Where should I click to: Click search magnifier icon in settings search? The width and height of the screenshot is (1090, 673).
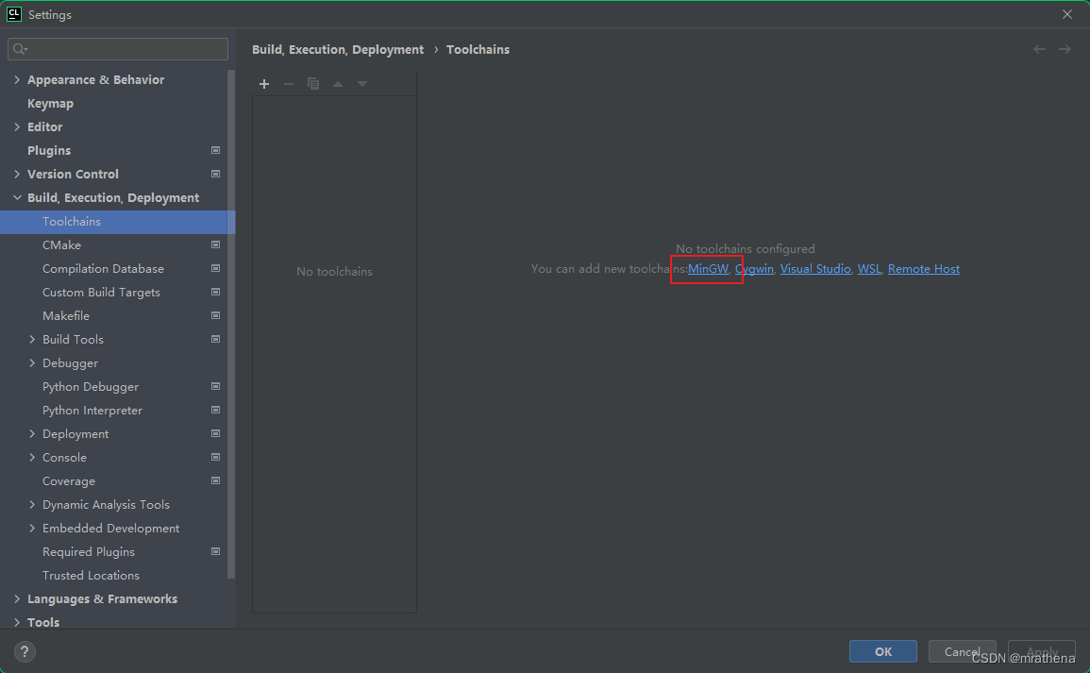[20, 49]
